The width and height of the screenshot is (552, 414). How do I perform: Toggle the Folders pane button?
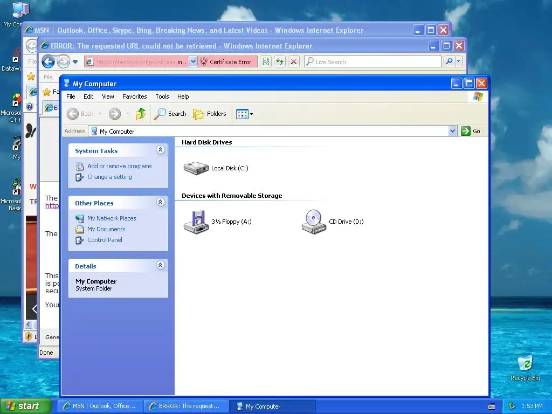click(210, 114)
